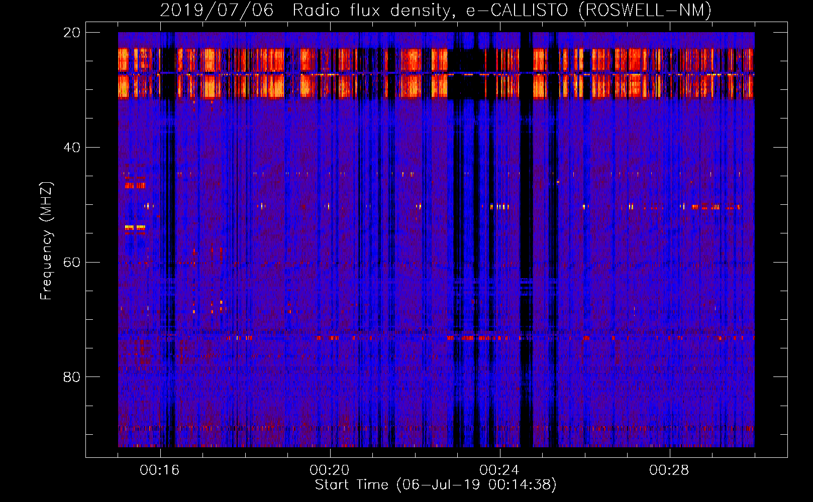Click the '80' frequency axis label
Image resolution: width=813 pixels, height=502 pixels.
[x=72, y=377]
